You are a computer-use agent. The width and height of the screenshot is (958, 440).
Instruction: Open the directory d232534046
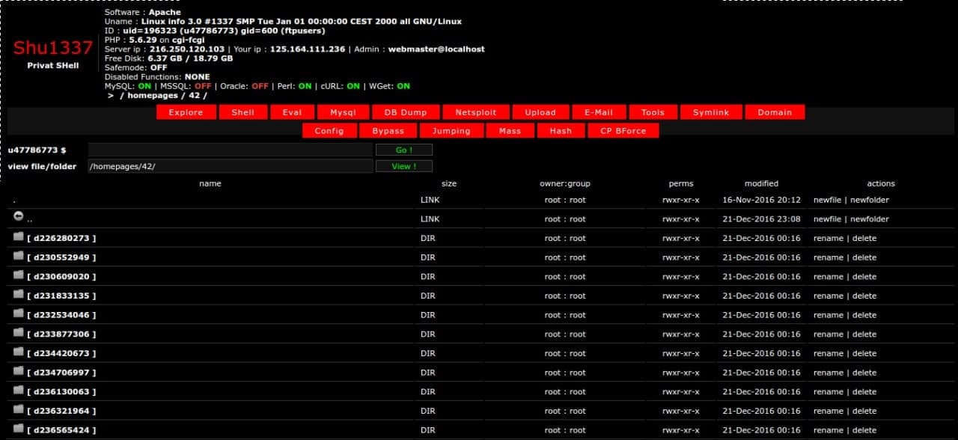(61, 315)
